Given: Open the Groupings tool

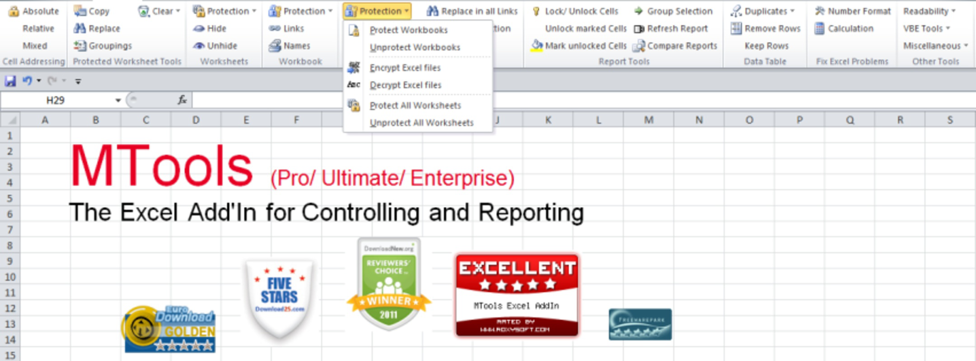Looking at the screenshot, I should 103,46.
